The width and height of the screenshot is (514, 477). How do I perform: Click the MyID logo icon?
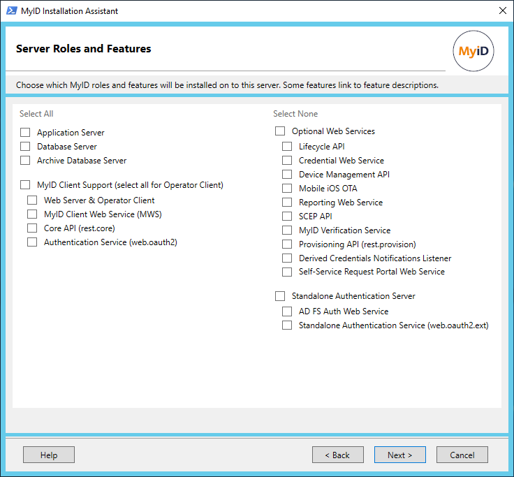point(473,52)
